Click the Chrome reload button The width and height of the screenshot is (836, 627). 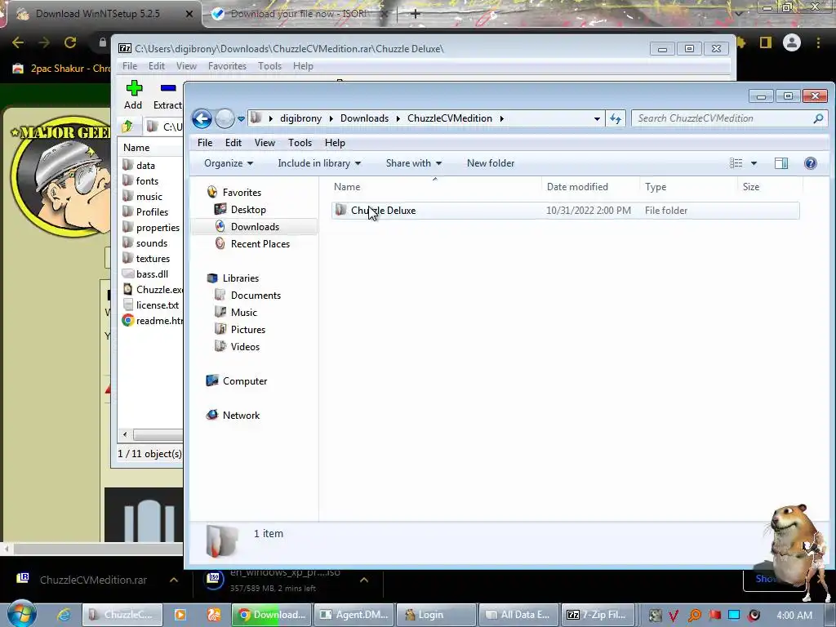(x=70, y=42)
